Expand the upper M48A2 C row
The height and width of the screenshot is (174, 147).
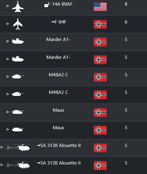tap(8, 76)
